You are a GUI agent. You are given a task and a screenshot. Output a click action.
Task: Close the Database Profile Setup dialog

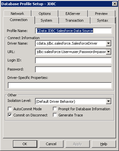(x=114, y=4)
